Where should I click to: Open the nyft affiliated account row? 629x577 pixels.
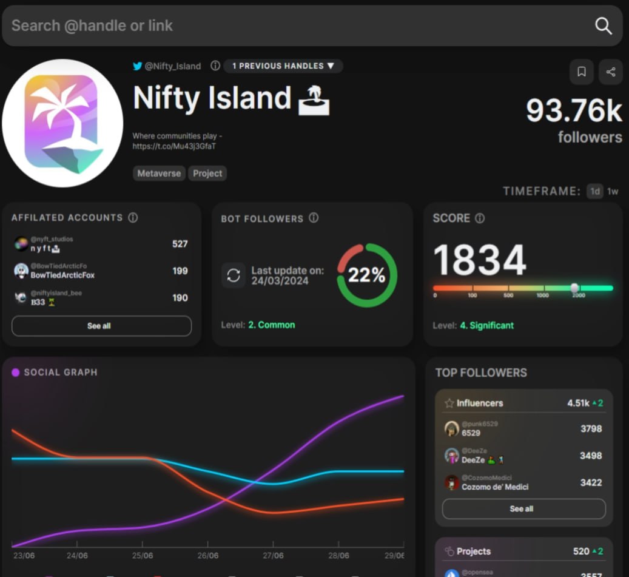pyautogui.click(x=101, y=244)
